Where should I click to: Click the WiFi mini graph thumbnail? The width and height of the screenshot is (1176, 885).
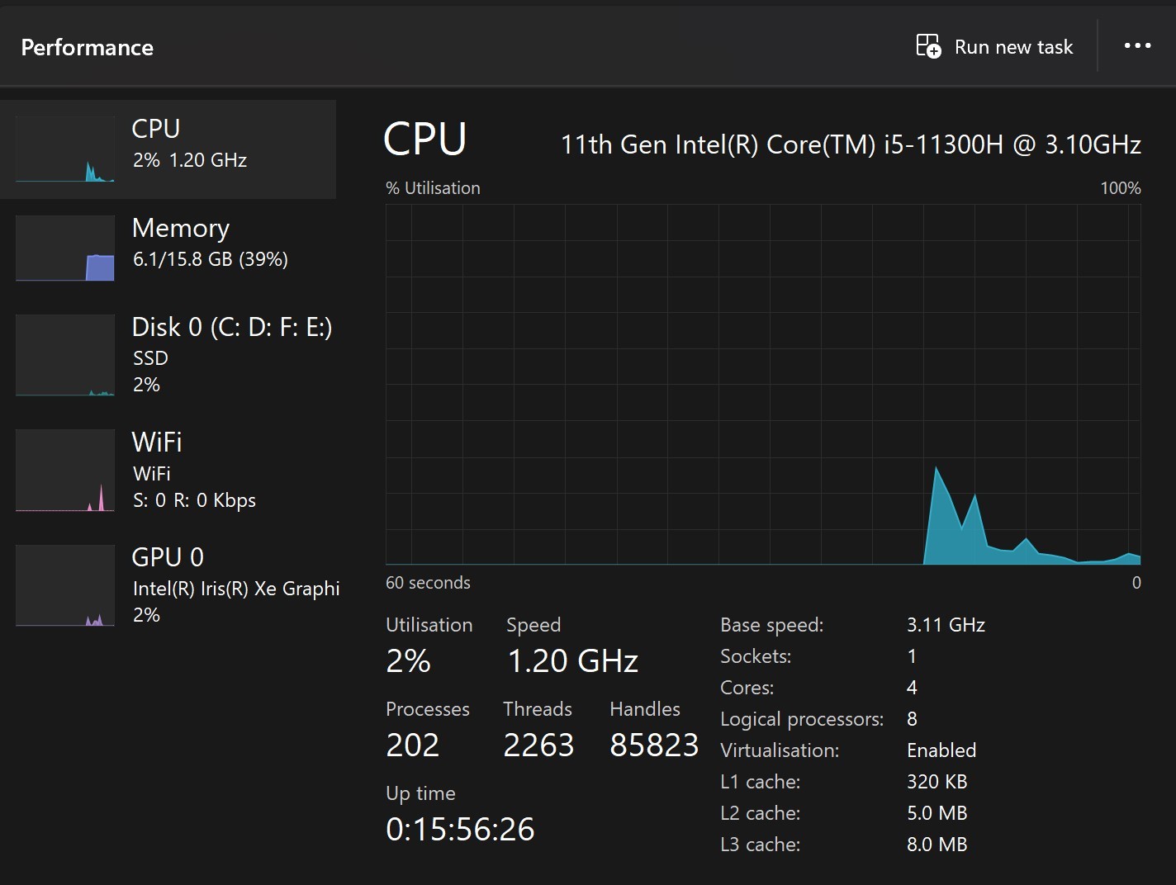coord(64,471)
